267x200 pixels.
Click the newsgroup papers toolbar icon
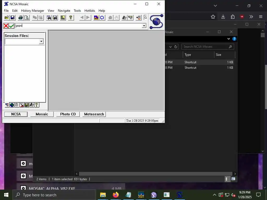coord(124,17)
